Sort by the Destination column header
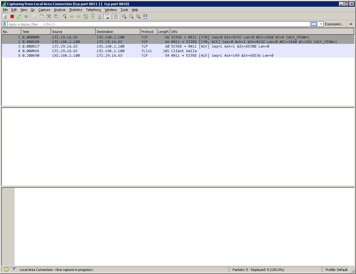Screen dimensions: 356x274 118,32
